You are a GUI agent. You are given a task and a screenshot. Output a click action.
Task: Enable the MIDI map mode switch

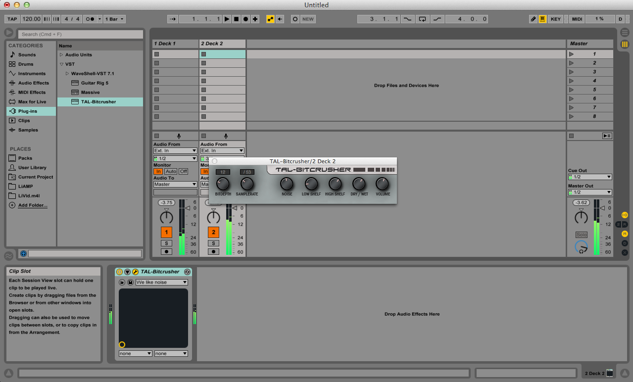click(x=577, y=19)
